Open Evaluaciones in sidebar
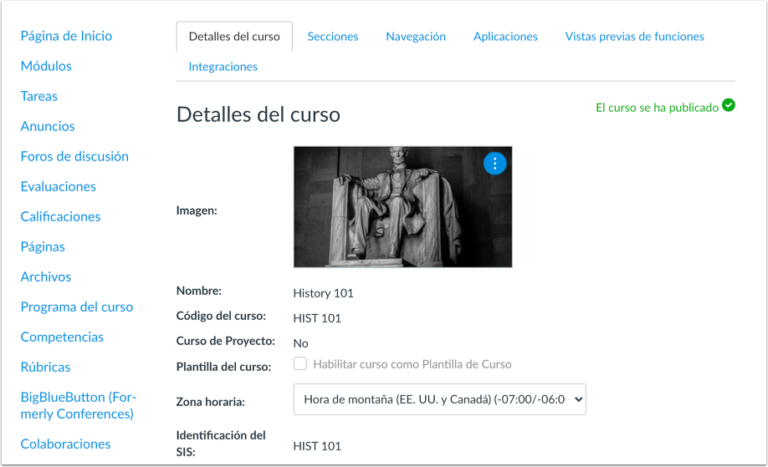This screenshot has height=467, width=768. (59, 187)
